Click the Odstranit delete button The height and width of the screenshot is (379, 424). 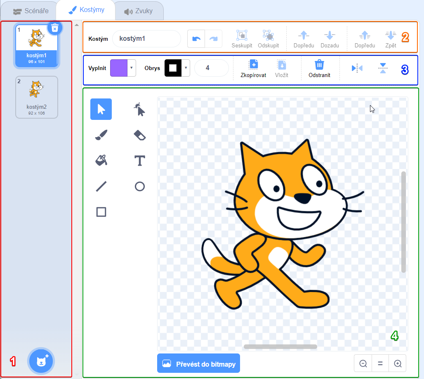(x=319, y=68)
